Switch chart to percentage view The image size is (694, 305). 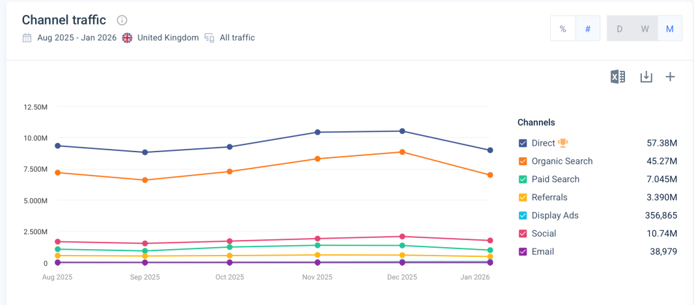tap(563, 29)
